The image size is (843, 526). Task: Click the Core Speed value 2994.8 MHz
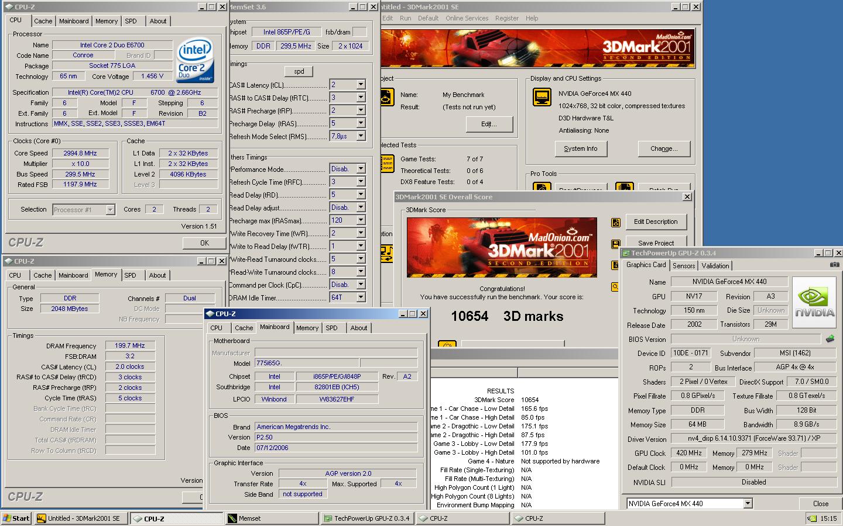[x=80, y=153]
